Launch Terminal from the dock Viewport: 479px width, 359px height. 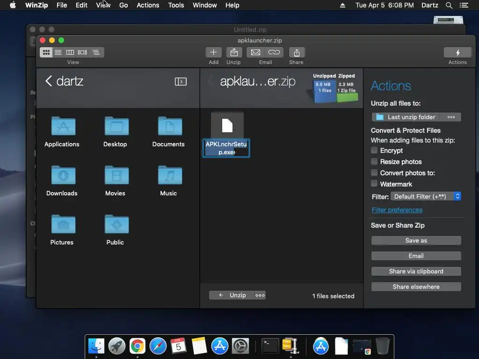tap(270, 346)
